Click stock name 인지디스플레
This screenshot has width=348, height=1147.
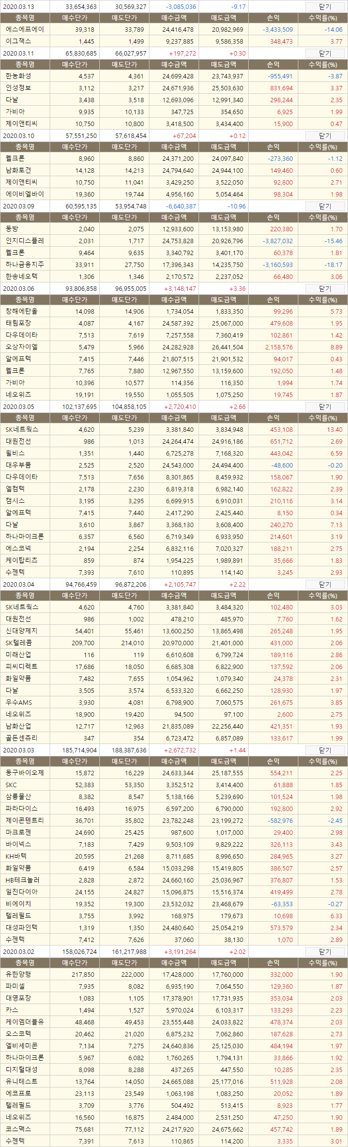25,241
